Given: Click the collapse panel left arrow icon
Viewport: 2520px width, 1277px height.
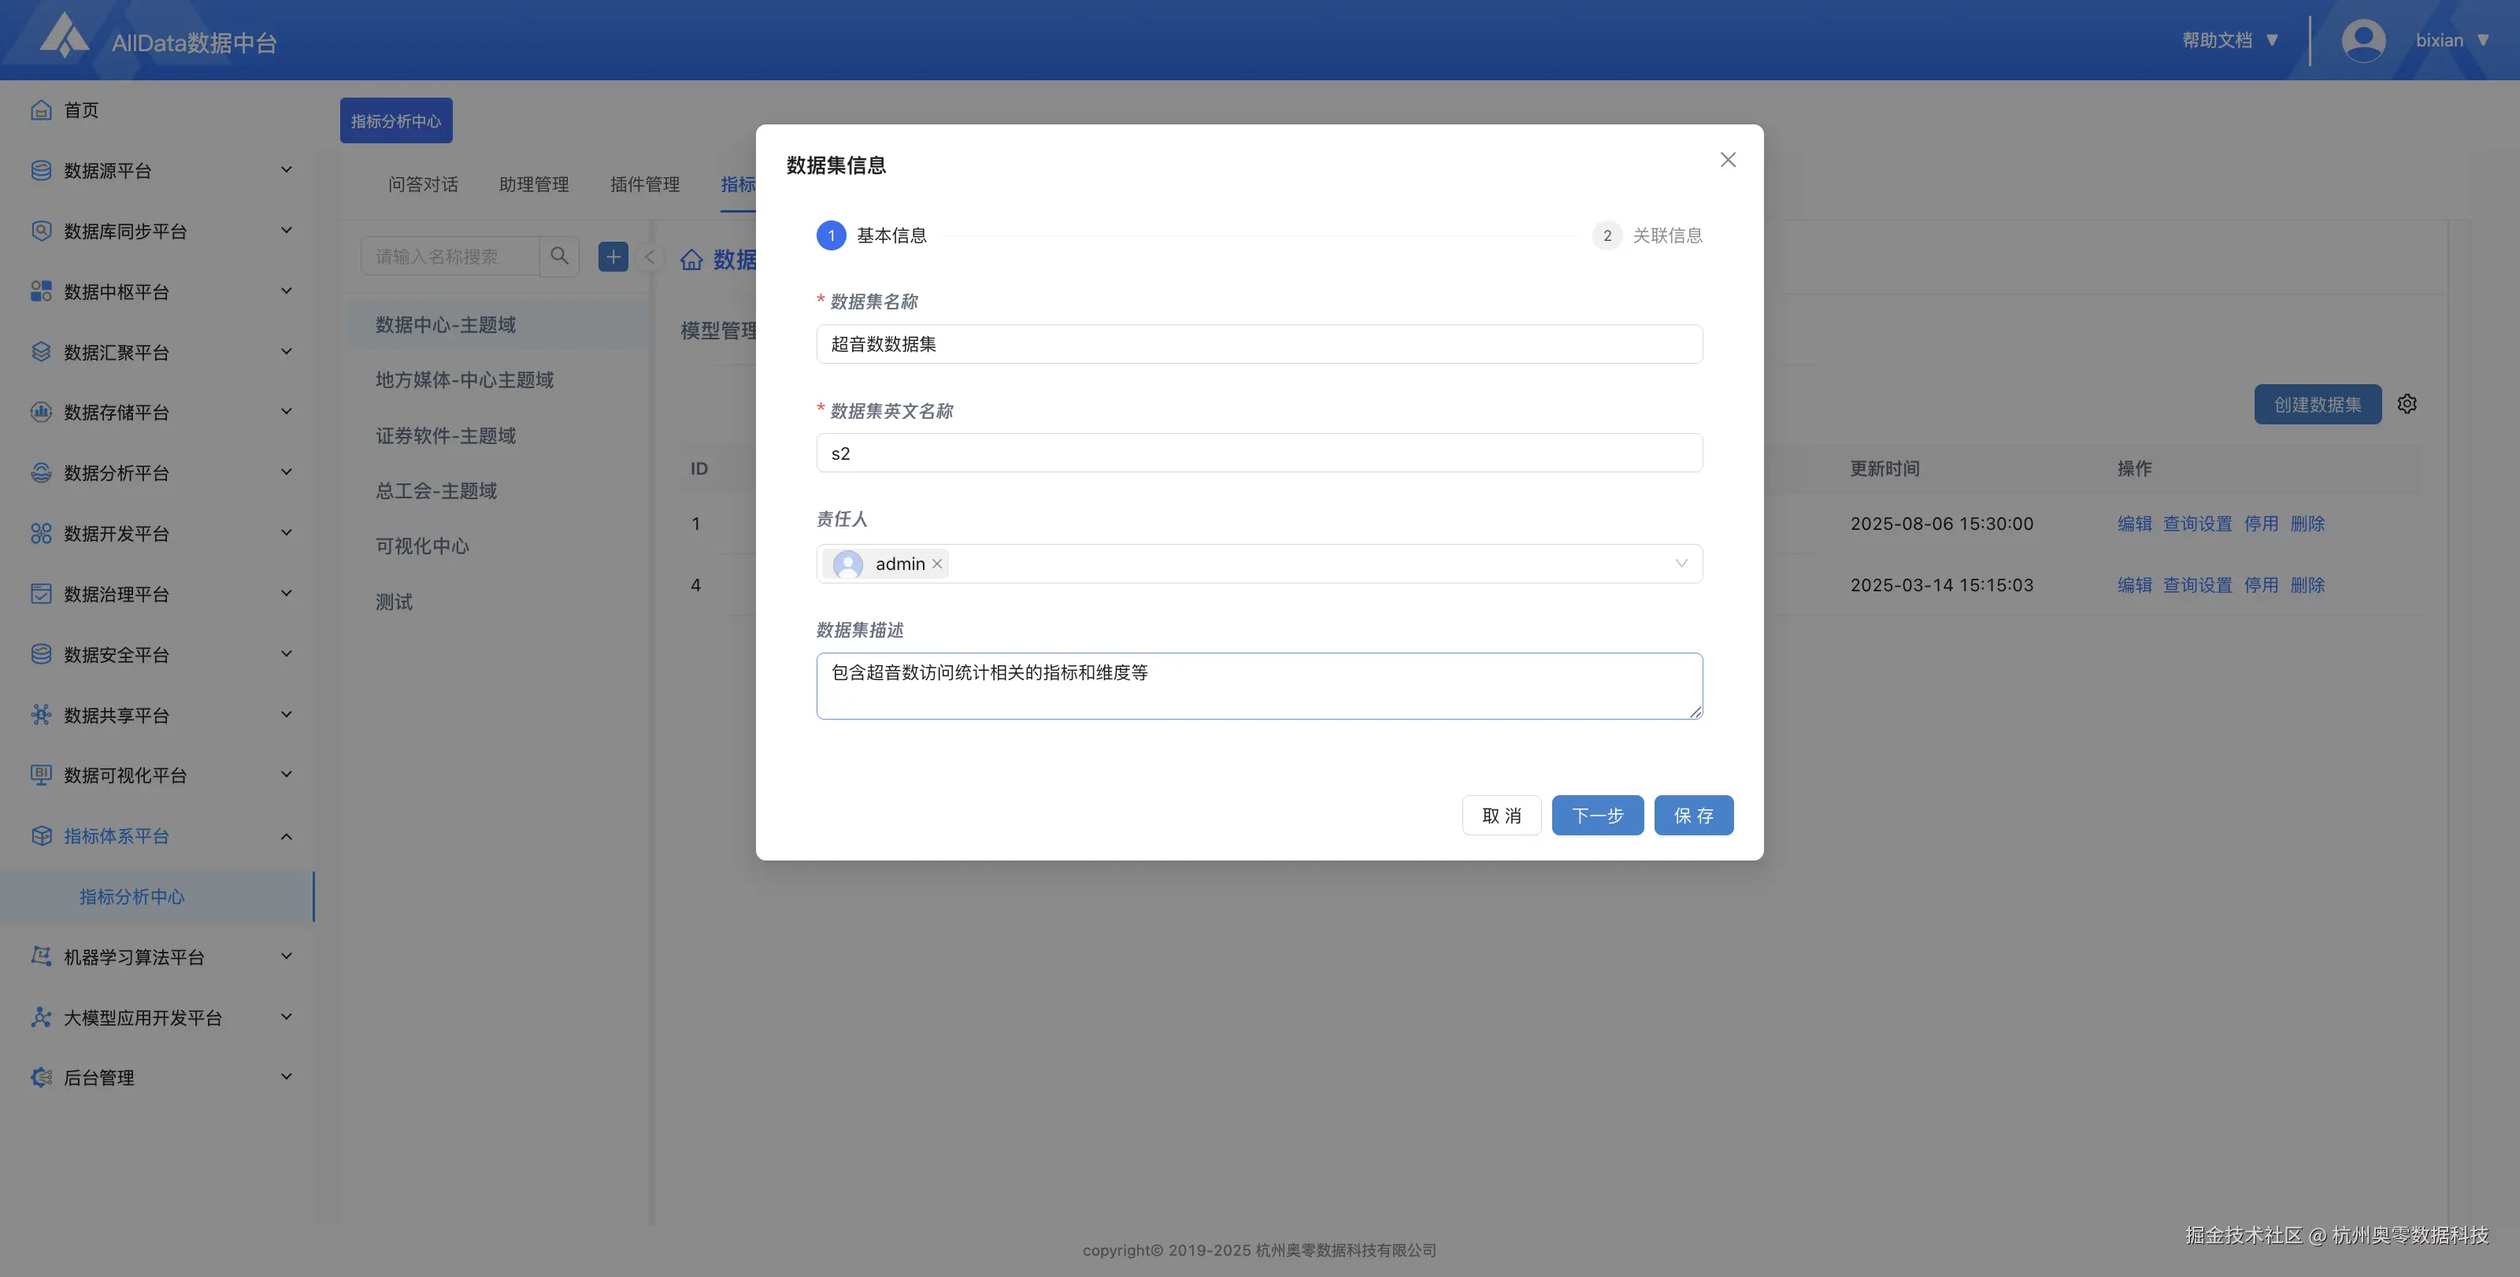Looking at the screenshot, I should point(649,257).
